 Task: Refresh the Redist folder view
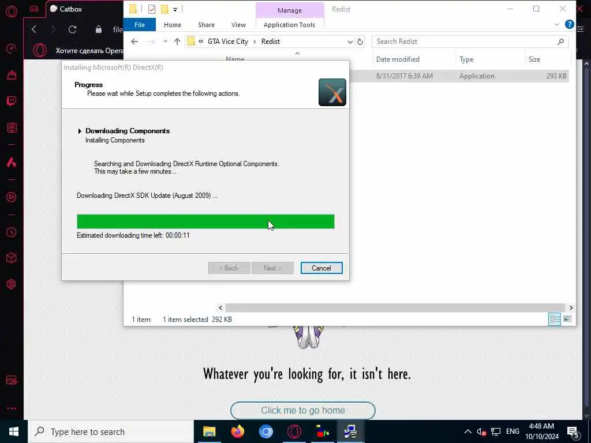point(360,42)
